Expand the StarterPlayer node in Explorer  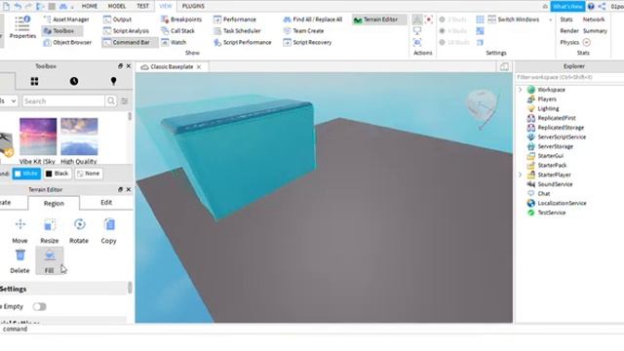tap(520, 175)
